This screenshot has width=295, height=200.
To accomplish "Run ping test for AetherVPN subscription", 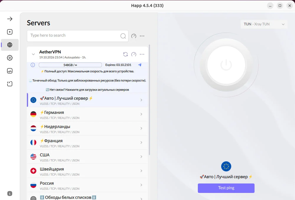I will click(134, 54).
